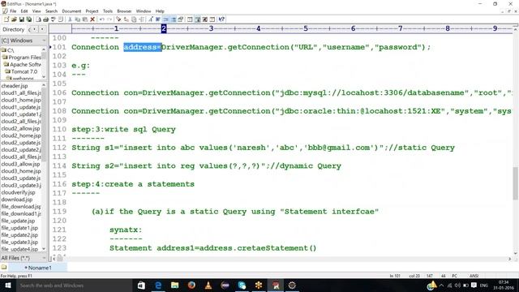Open the View menu
Screen dimensions: 519x292
pos(36,11)
